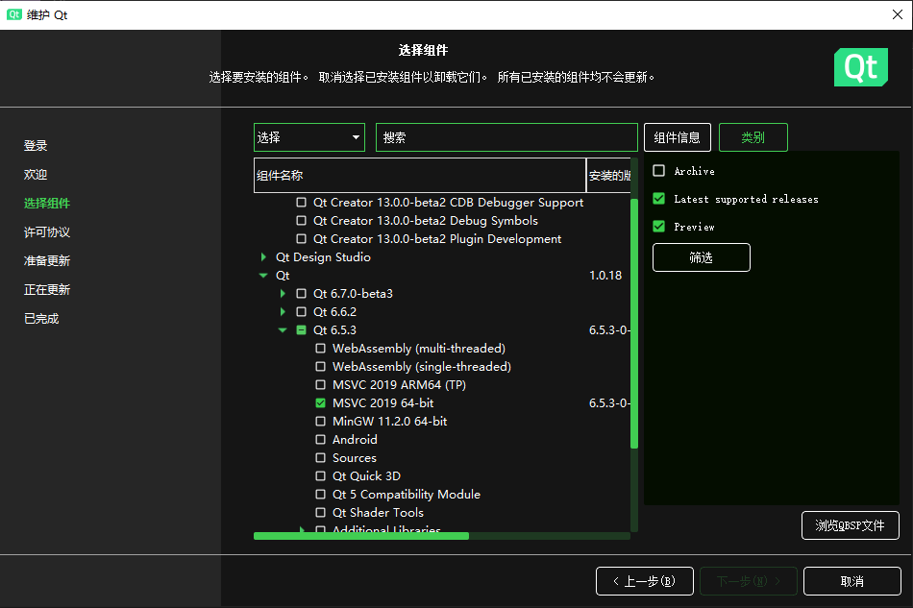Check Qt Creator 13.0.0-beta2 CDB Debugger Support
The image size is (913, 608).
coord(301,203)
